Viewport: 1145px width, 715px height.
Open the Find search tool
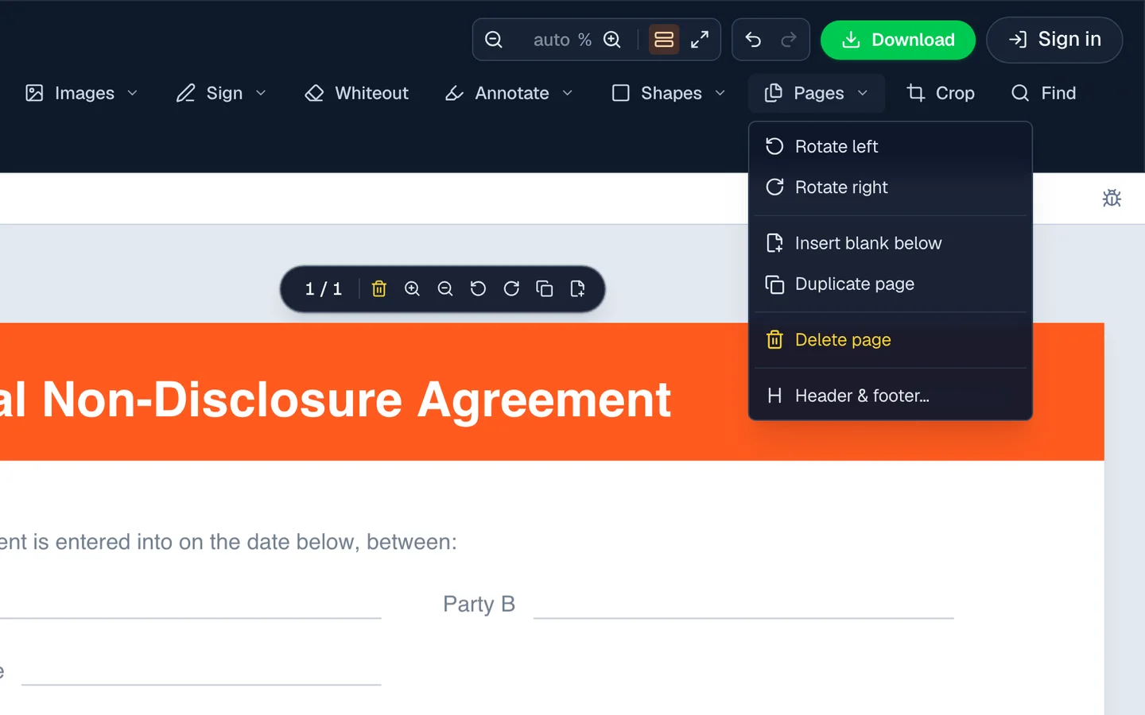(x=1043, y=93)
